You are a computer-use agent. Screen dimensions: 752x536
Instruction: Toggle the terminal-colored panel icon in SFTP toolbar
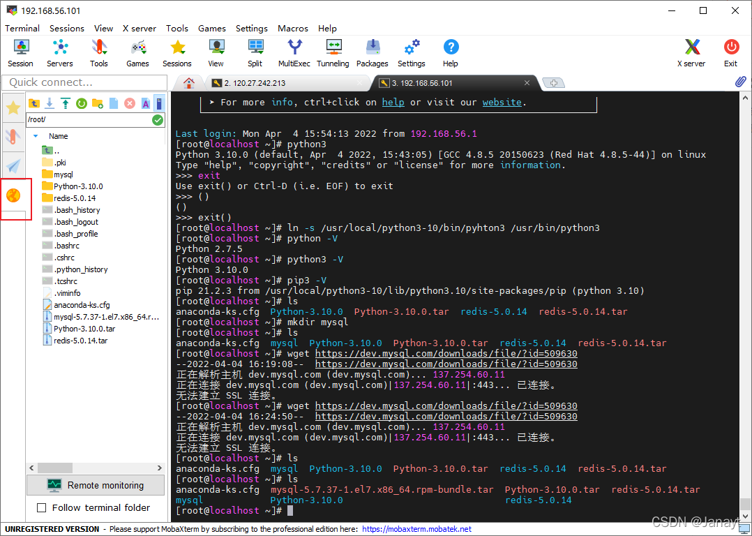click(160, 103)
